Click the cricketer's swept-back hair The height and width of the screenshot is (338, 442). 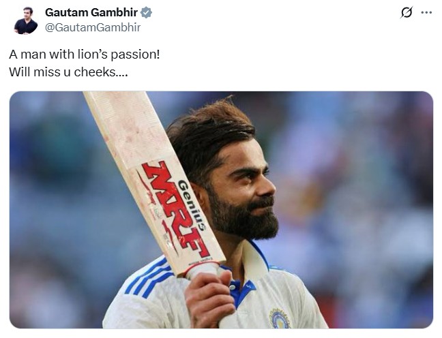pyautogui.click(x=210, y=132)
